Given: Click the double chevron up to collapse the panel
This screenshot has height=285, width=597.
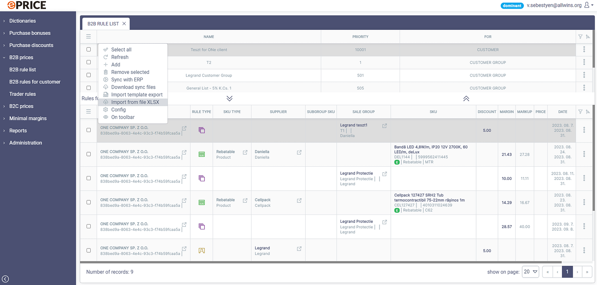Looking at the screenshot, I should [466, 98].
